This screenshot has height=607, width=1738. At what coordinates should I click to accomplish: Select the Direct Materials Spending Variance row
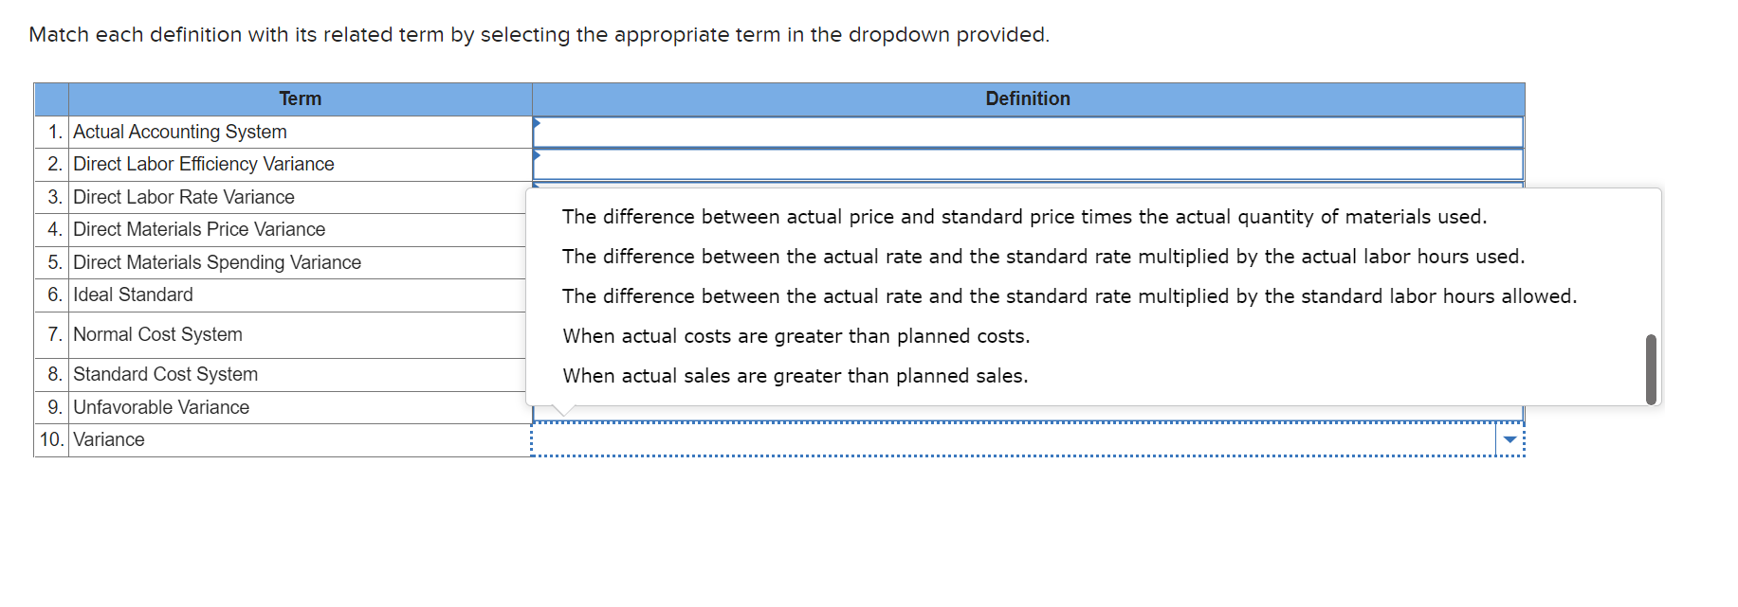click(x=216, y=262)
